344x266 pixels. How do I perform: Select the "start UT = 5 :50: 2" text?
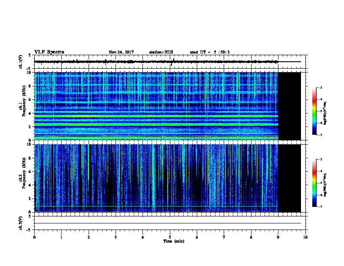210,52
